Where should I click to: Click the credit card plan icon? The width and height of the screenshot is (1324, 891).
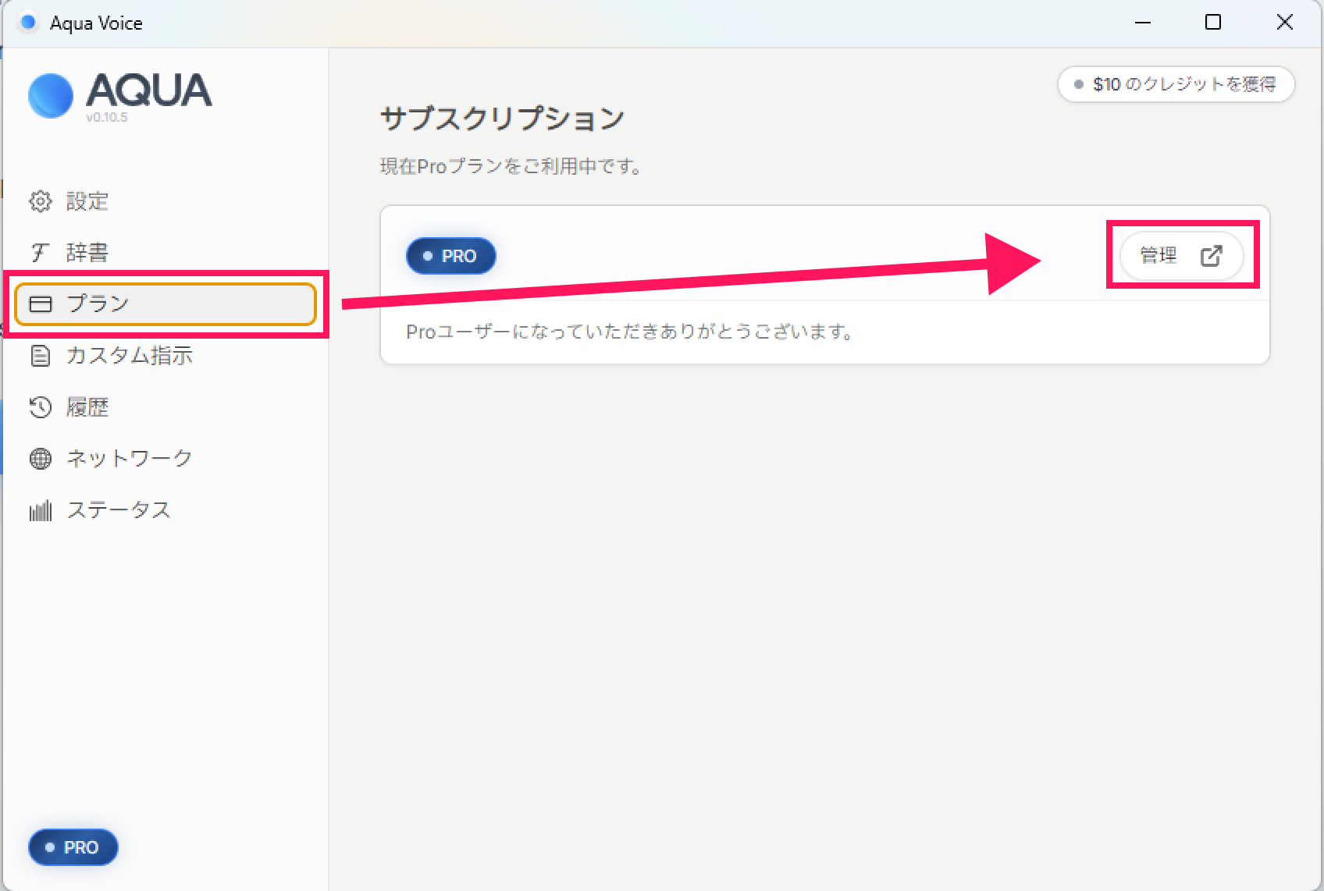(x=40, y=304)
